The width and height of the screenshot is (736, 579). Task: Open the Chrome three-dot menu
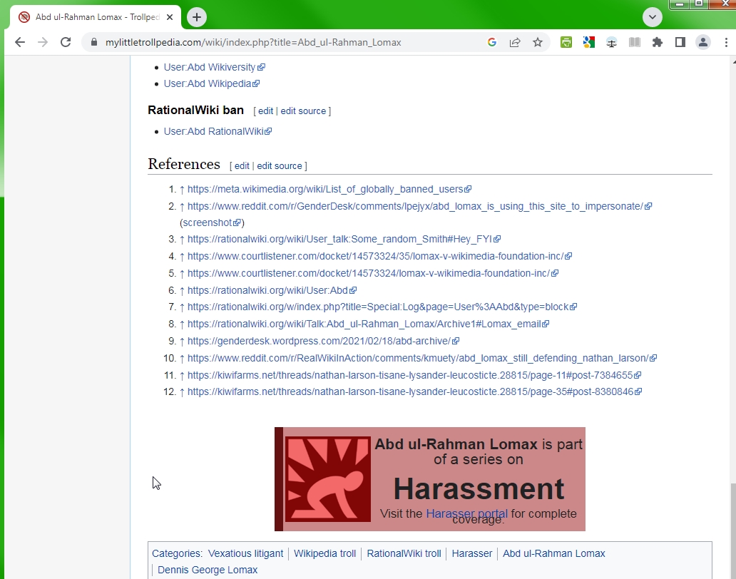pos(726,42)
